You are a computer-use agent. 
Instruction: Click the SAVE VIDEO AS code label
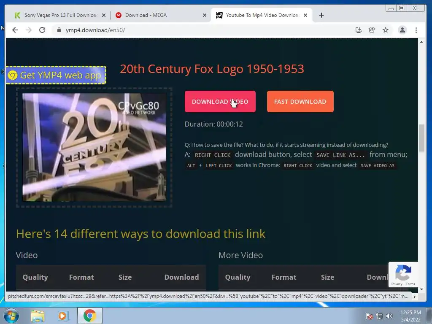click(x=378, y=165)
